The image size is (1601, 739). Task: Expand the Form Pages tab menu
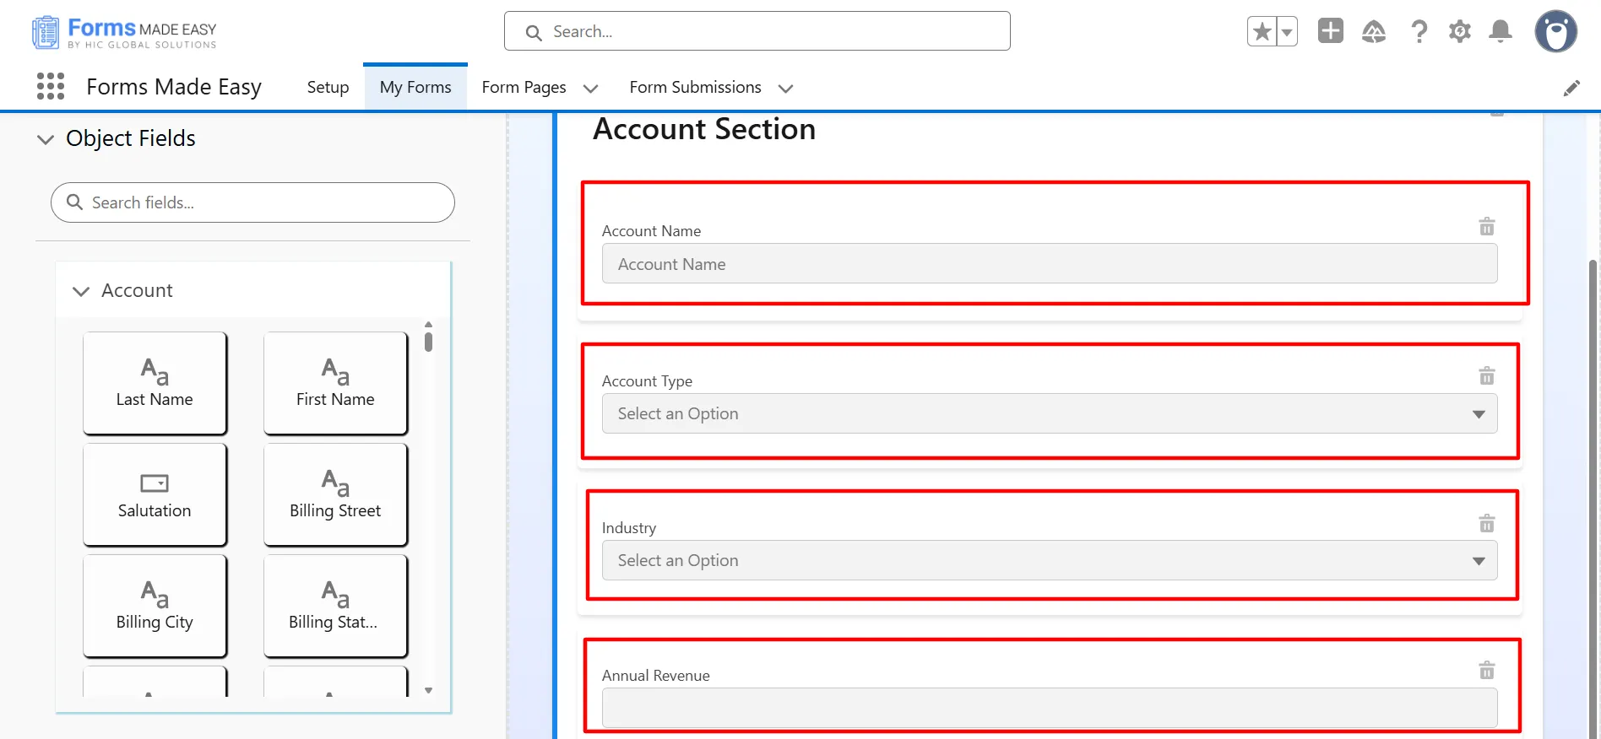(591, 89)
